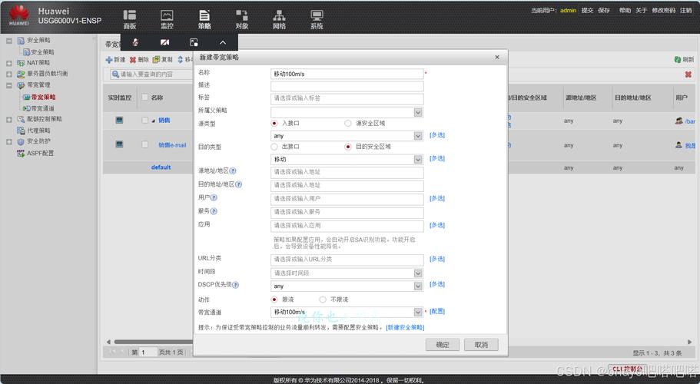Click the Huawei logo

click(19, 15)
